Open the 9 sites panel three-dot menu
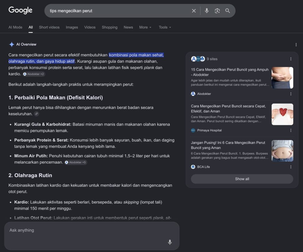This screenshot has height=252, width=303. click(291, 59)
